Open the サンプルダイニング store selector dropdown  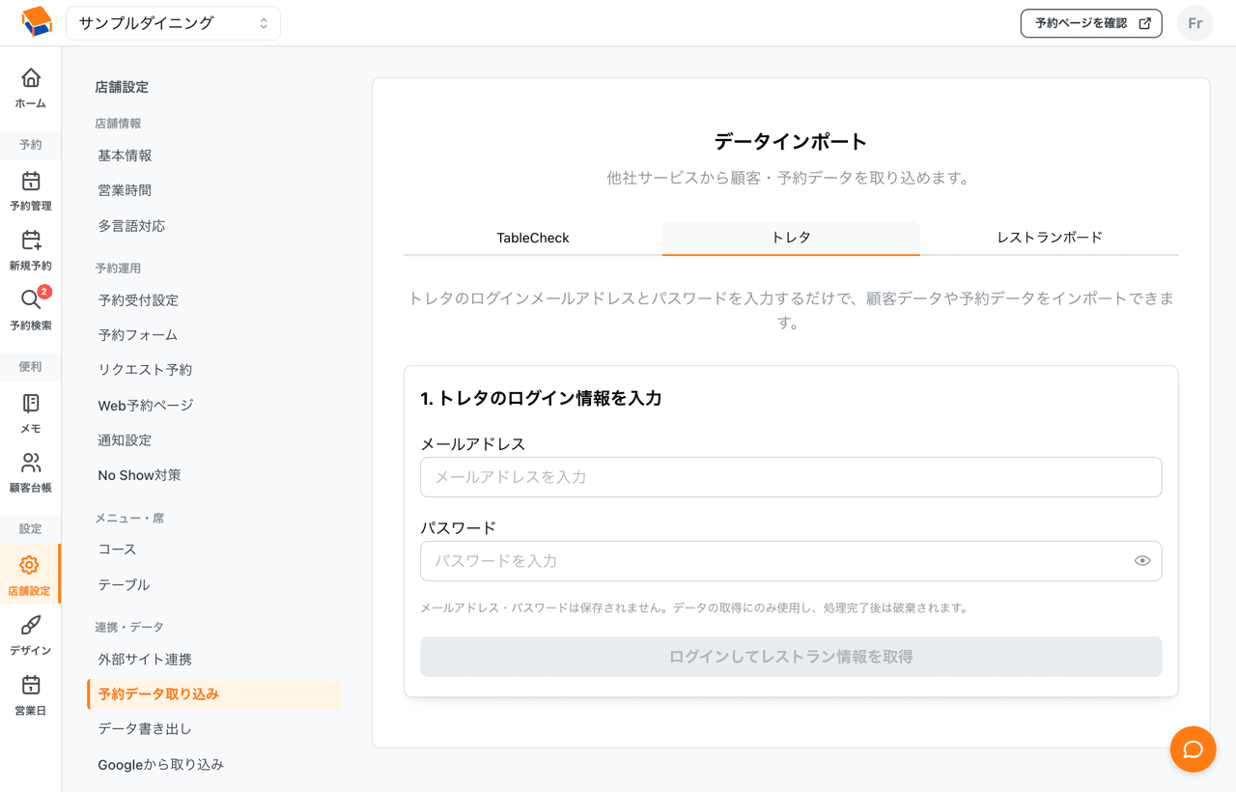pyautogui.click(x=174, y=23)
